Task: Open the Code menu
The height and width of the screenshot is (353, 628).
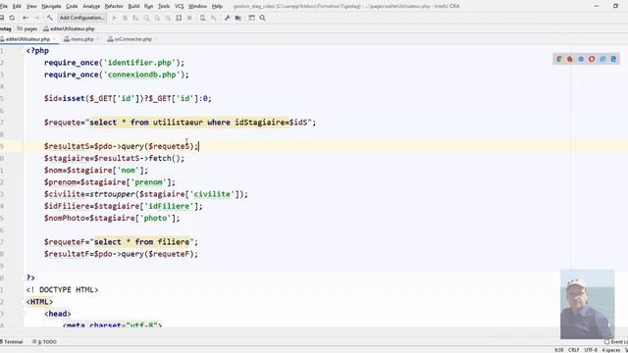Action: 72,6
